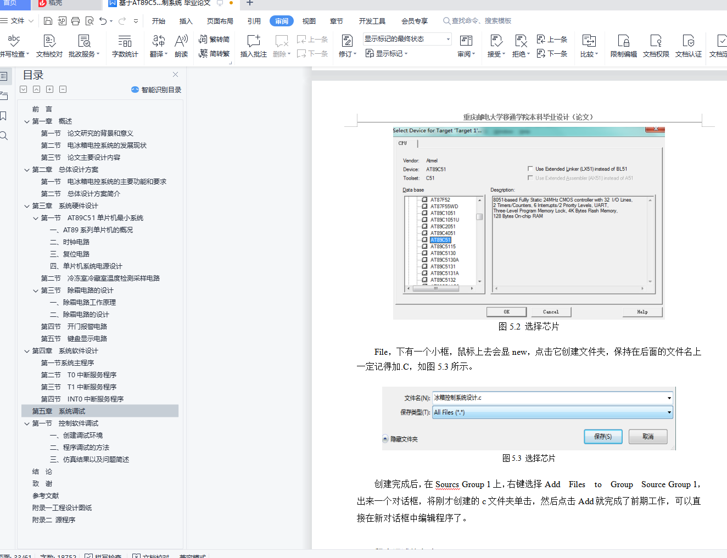Go to 下一条 change beside 拒绝

tap(552, 53)
